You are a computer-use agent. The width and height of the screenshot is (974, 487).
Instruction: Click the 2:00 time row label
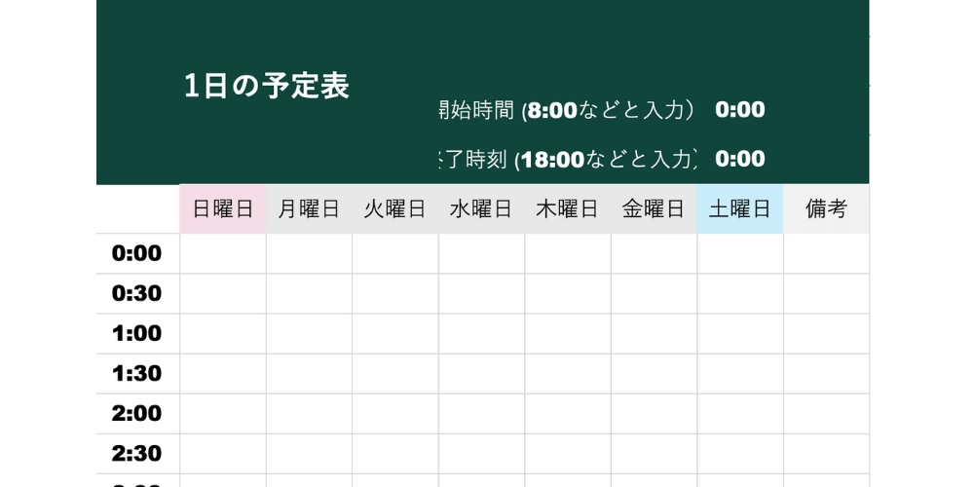[x=137, y=413]
